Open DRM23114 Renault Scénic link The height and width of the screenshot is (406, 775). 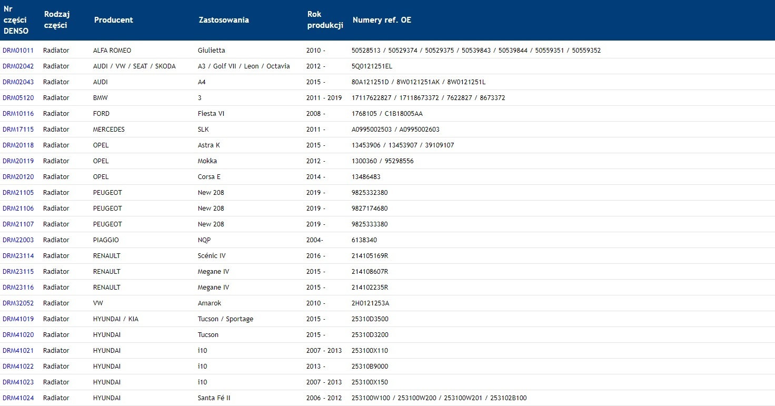point(18,256)
